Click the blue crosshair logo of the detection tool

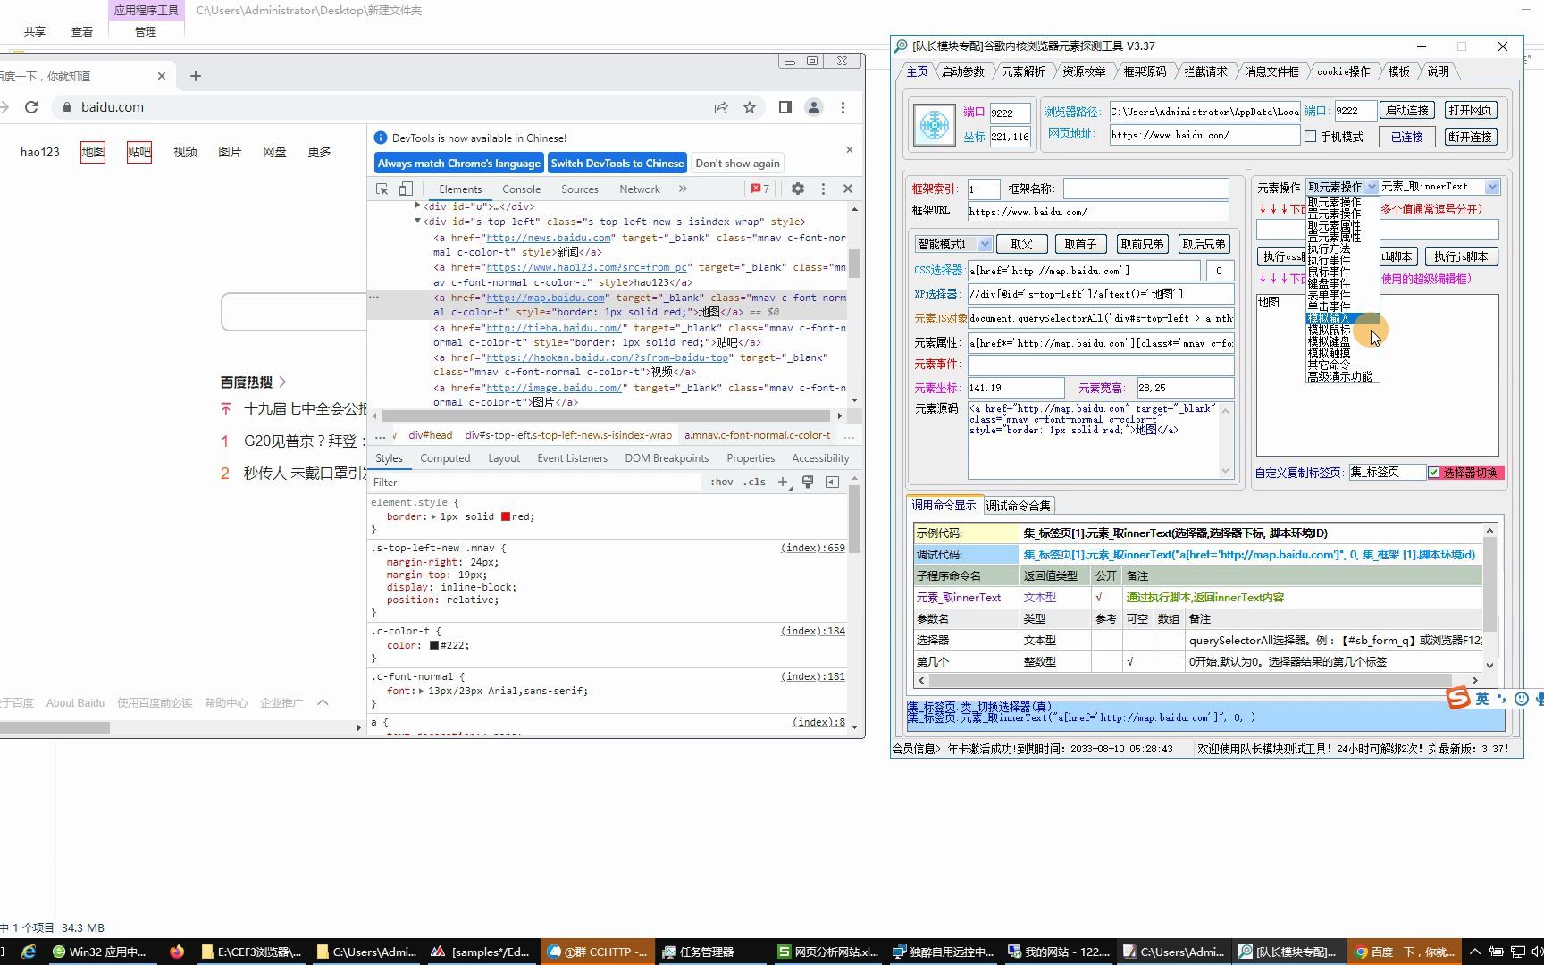932,124
